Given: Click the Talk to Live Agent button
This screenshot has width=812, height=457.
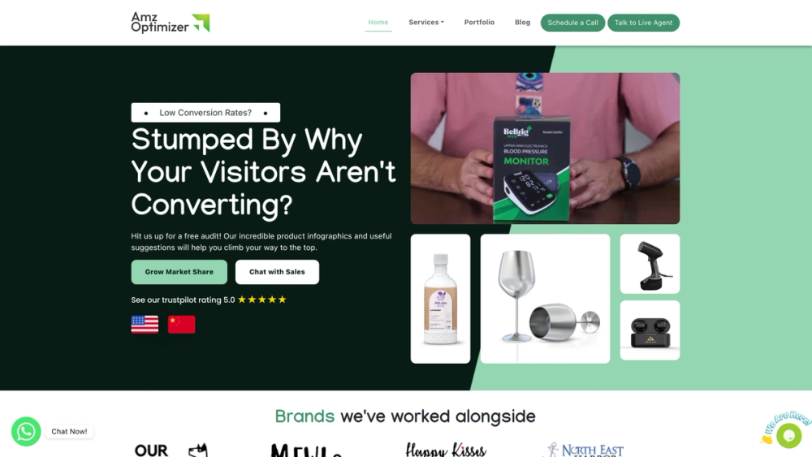Looking at the screenshot, I should (643, 23).
